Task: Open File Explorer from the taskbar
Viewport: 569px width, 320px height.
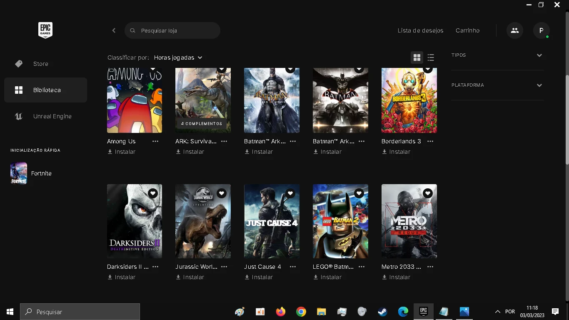Action: [322, 312]
